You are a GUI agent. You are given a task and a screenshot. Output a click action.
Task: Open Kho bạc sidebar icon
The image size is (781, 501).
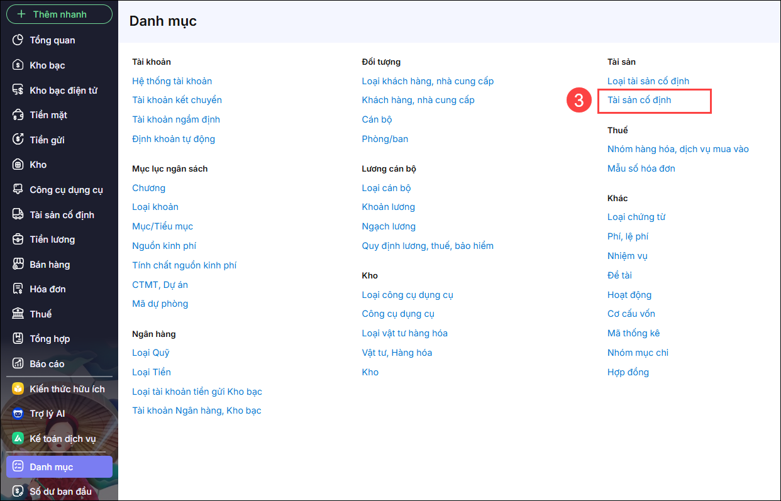[x=18, y=65]
